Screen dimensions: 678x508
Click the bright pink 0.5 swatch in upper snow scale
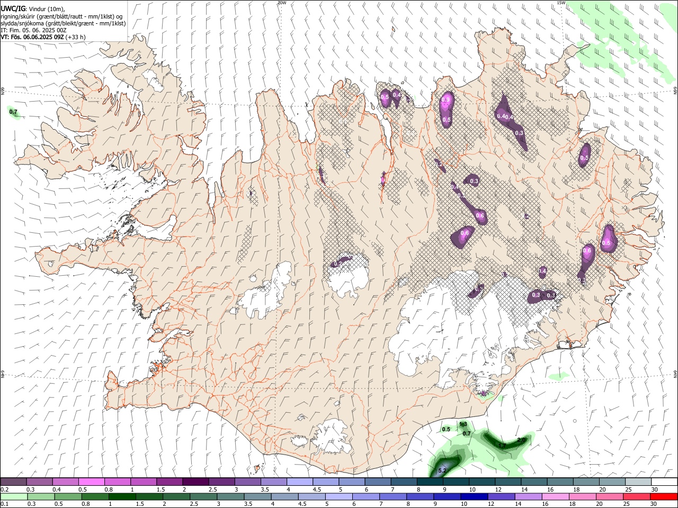click(x=92, y=482)
